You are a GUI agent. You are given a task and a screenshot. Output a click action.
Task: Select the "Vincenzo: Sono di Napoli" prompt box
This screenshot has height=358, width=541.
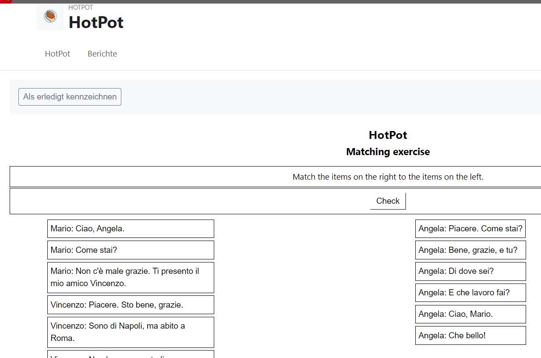click(x=130, y=332)
